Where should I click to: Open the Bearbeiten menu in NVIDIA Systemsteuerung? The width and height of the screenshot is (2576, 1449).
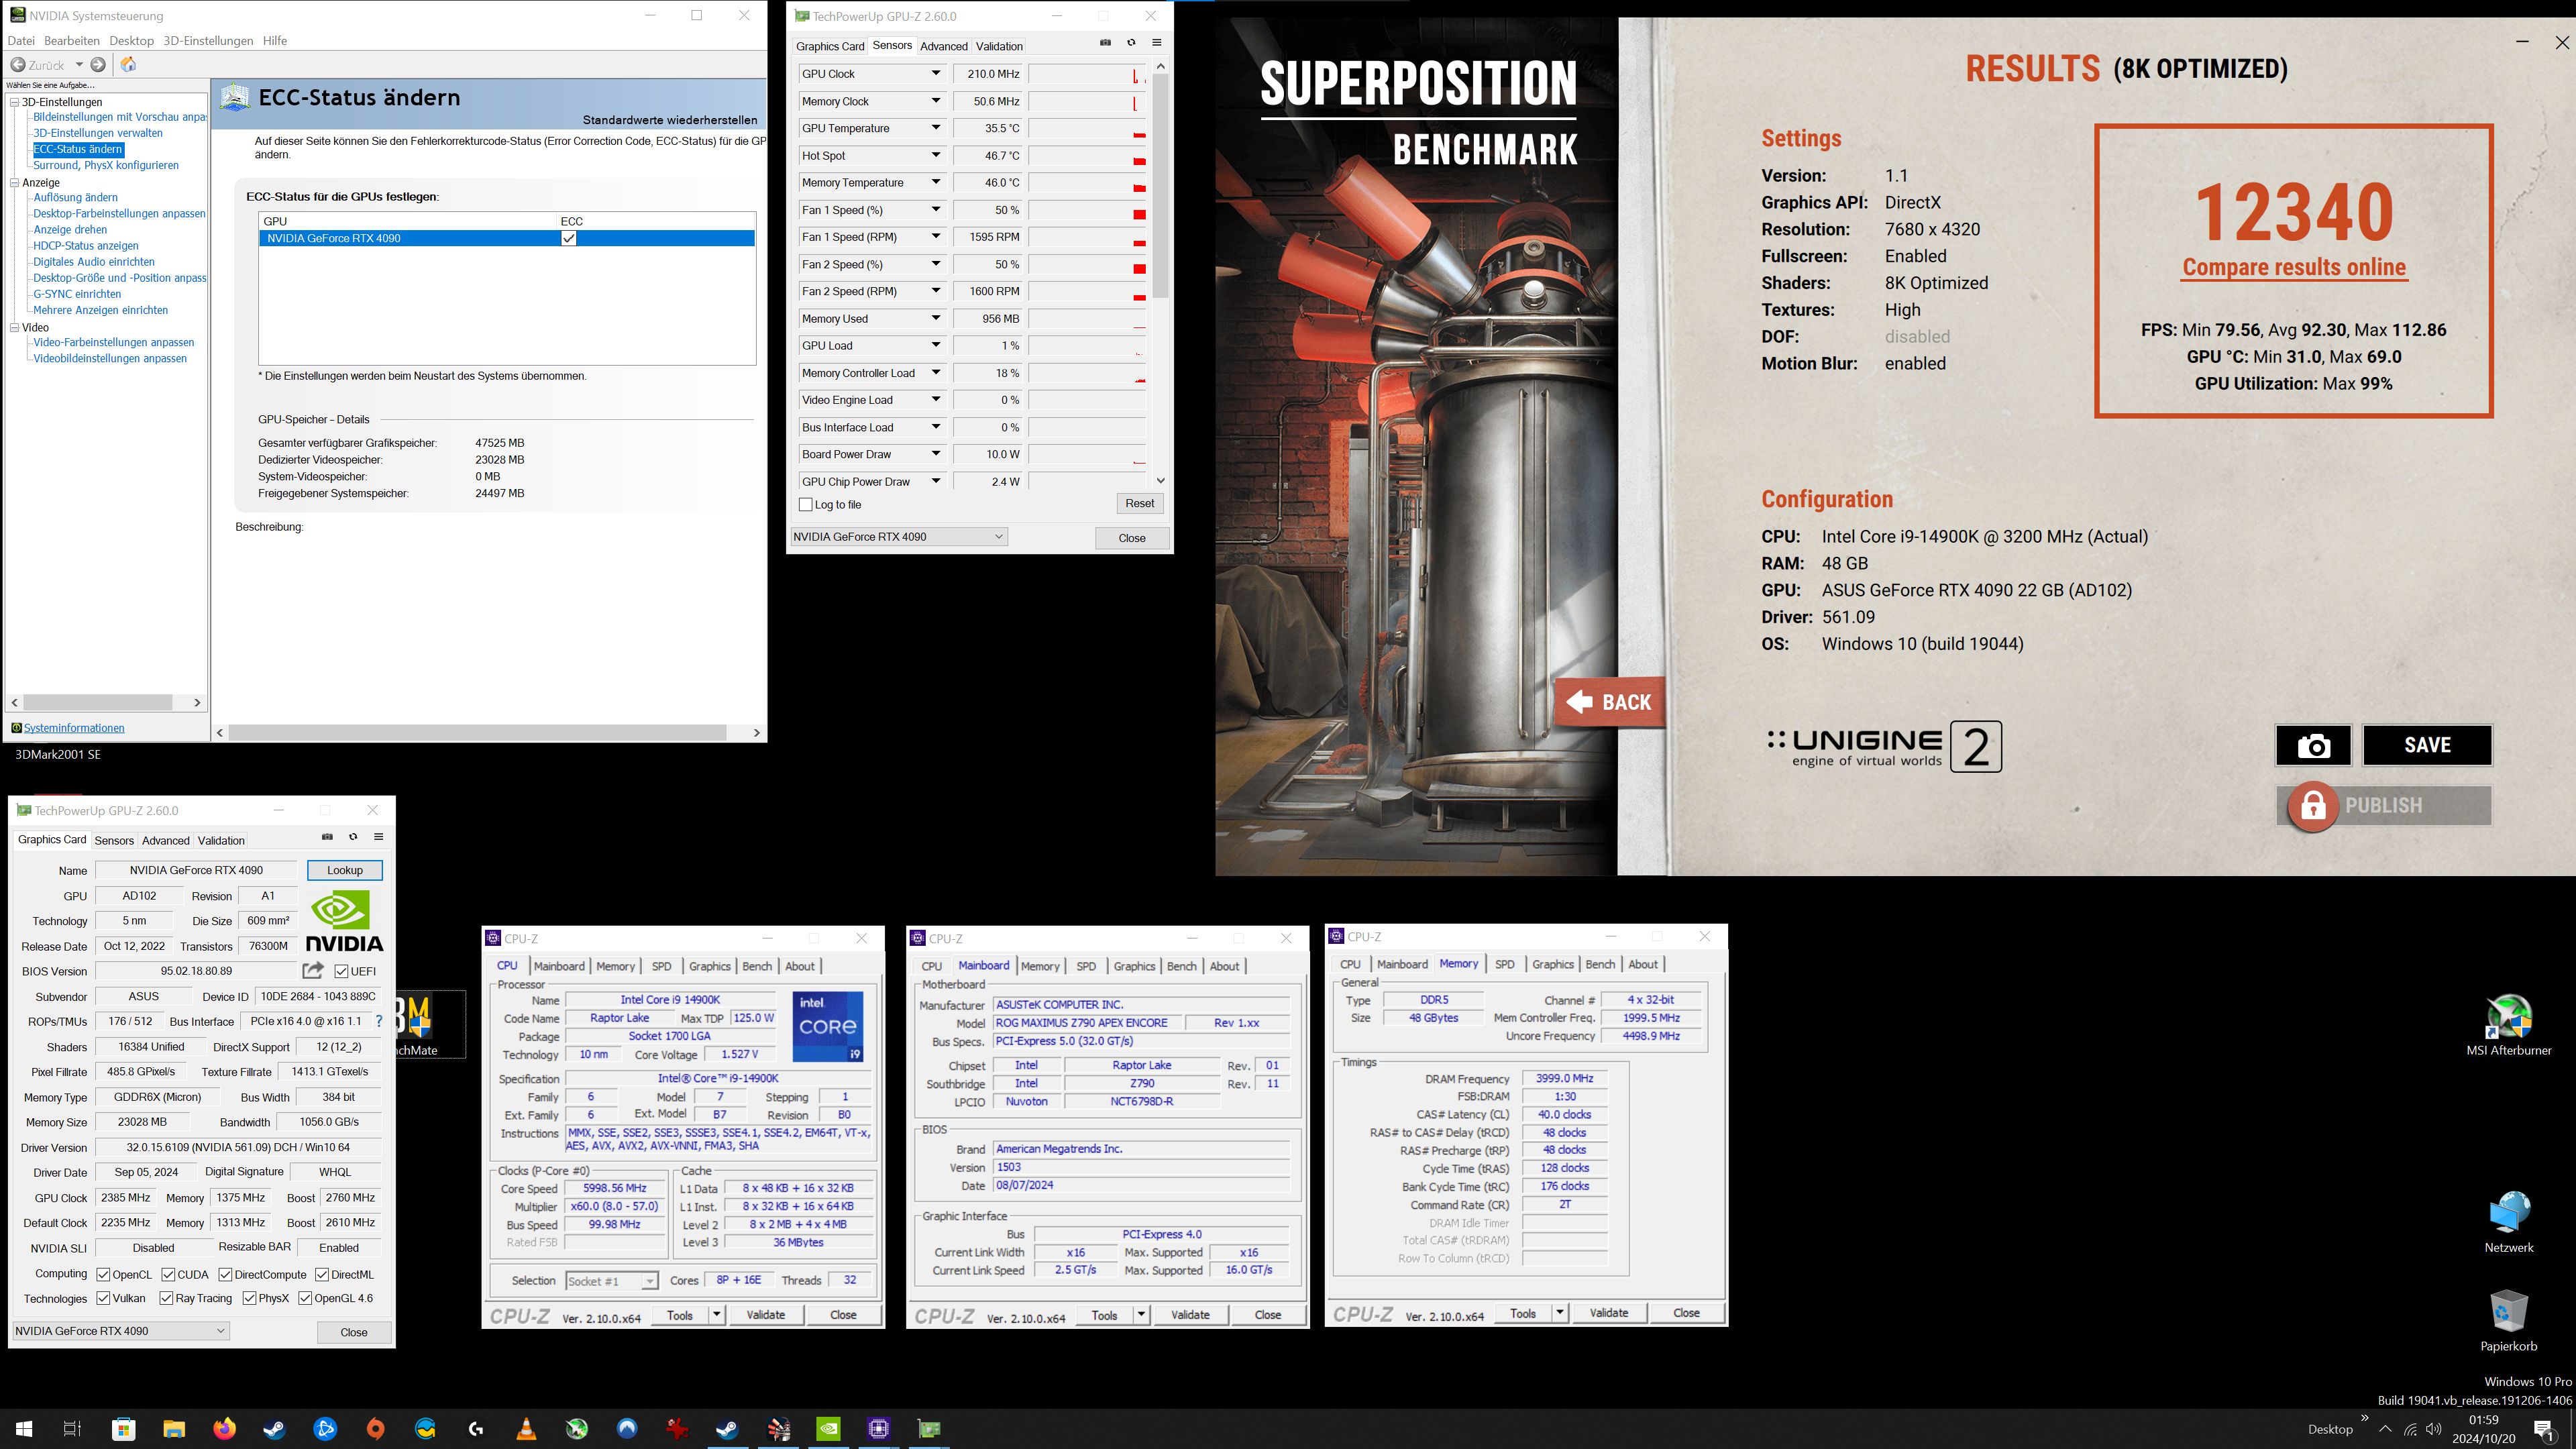pyautogui.click(x=71, y=41)
